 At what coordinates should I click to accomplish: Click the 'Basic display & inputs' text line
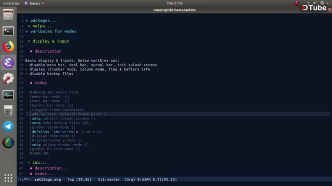pos(72,60)
